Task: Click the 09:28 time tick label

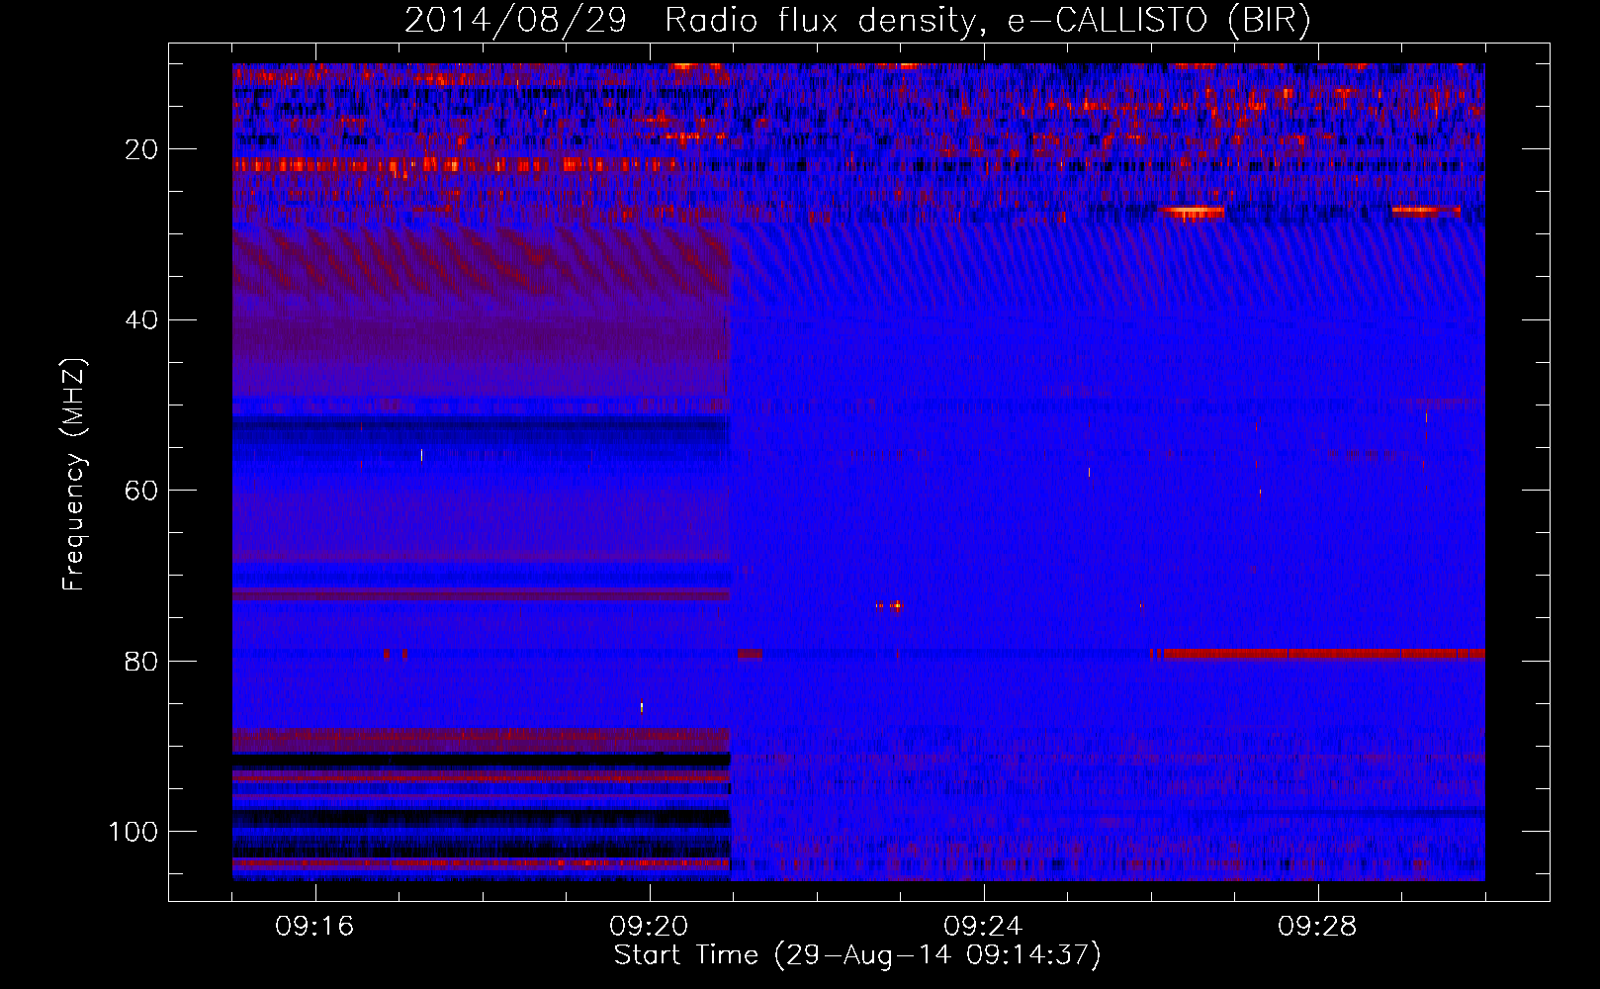Action: click(1317, 927)
